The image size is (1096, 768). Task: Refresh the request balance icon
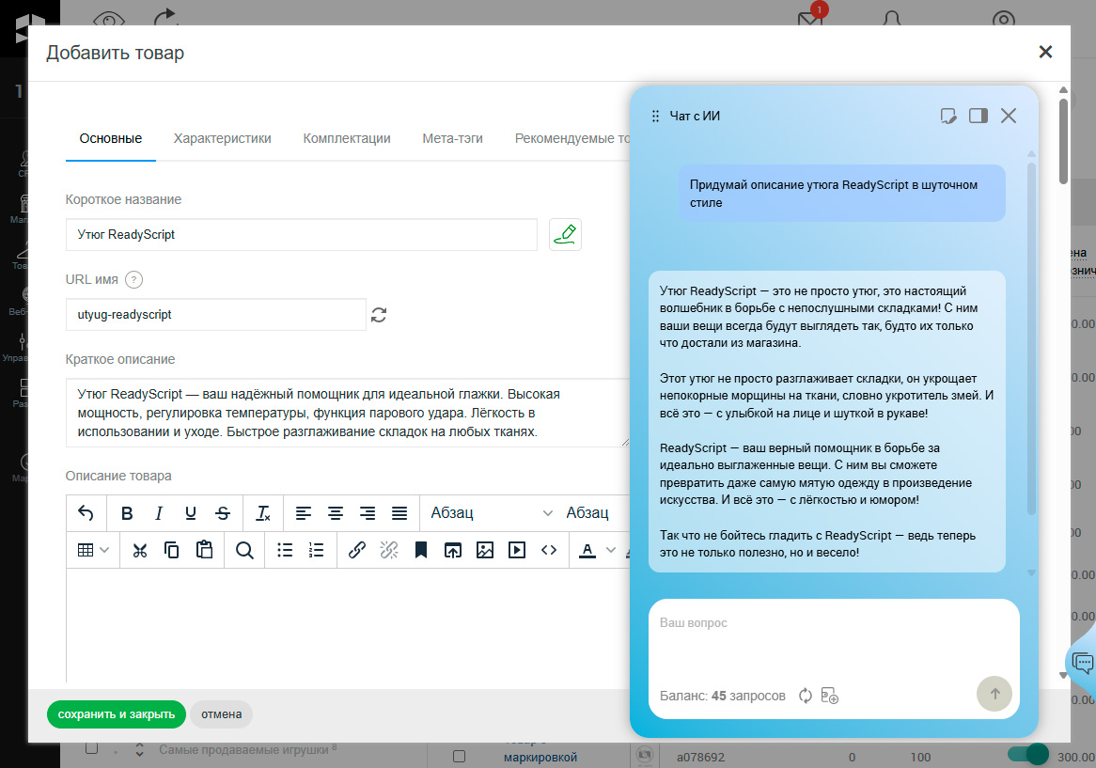806,696
